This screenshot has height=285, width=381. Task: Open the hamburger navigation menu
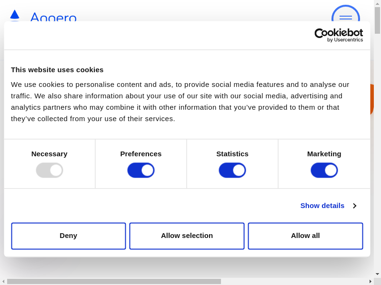click(345, 18)
